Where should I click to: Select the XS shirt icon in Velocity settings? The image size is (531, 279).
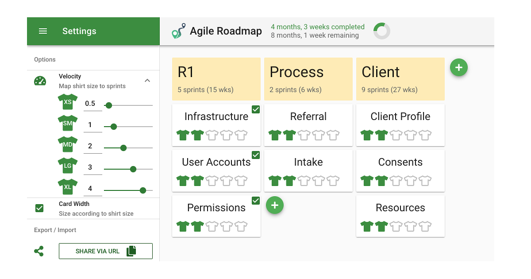click(x=67, y=101)
